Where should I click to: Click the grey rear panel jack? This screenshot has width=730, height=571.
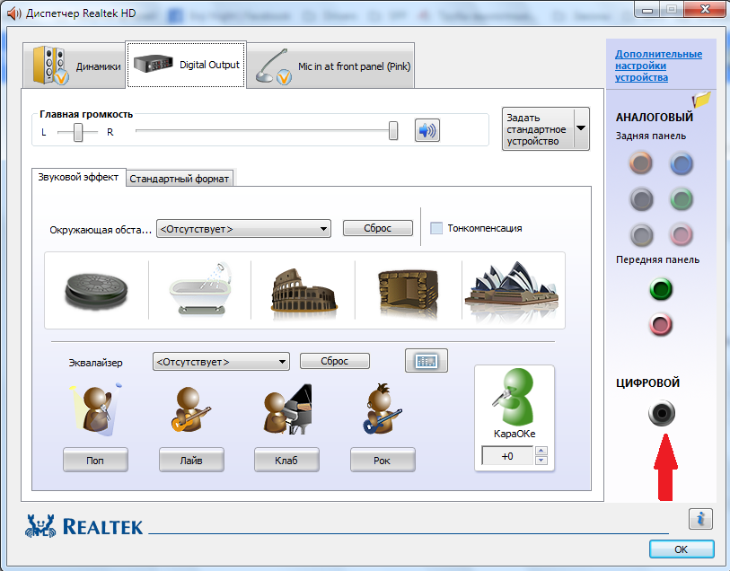pyautogui.click(x=641, y=234)
